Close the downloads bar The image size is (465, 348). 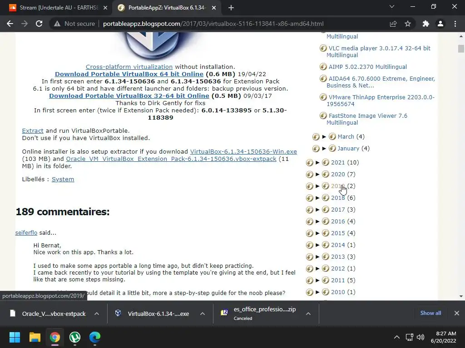tap(457, 313)
